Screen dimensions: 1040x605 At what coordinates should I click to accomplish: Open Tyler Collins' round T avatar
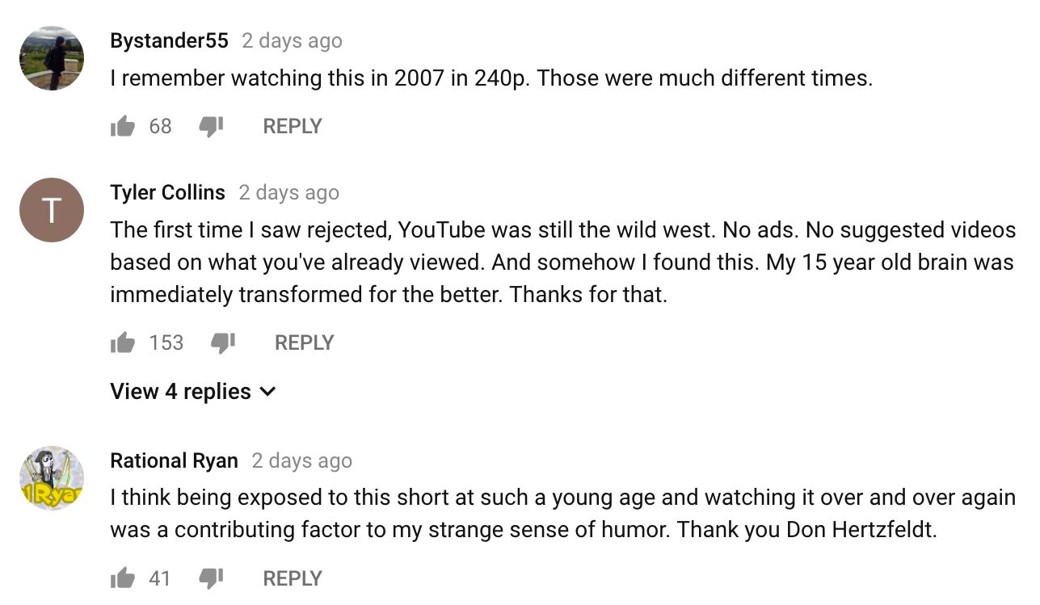52,210
